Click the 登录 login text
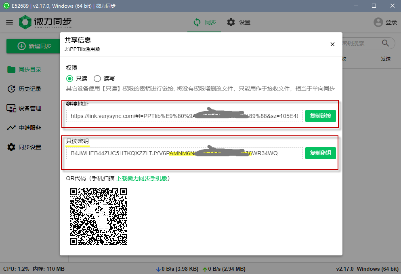 coord(391,22)
